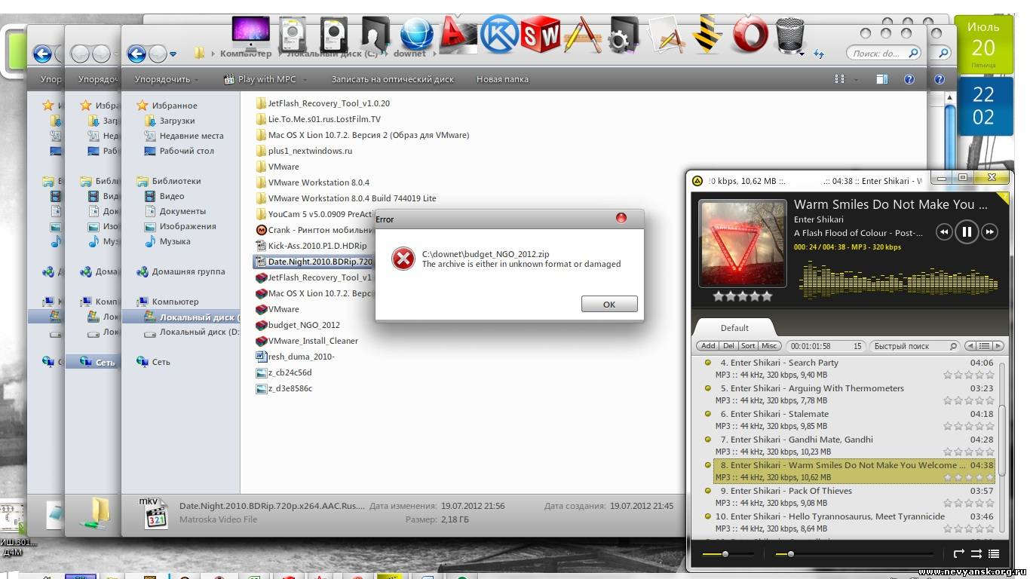1030x579 pixels.
Task: Rate current track with the fifth star under album art
Action: coord(767,296)
